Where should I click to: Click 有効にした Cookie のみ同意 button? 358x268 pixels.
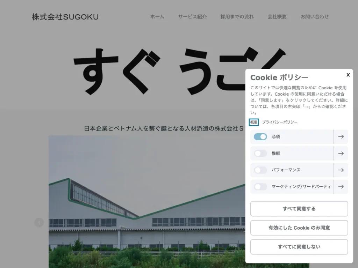(299, 228)
